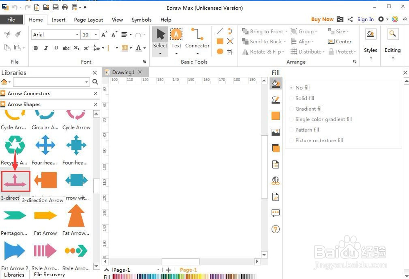Close the Drawing1 document tab
Screen dimensions: 409x279
(x=140, y=72)
